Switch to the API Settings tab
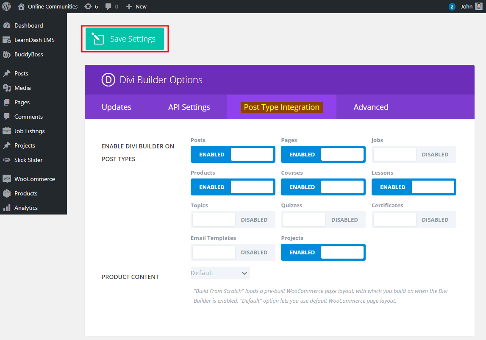 tap(189, 107)
